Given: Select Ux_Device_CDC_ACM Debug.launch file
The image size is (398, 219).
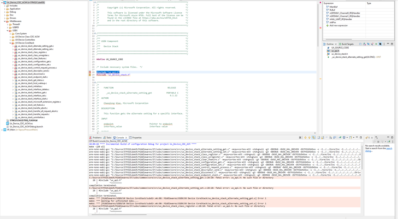Looking at the screenshot, I should (x=26, y=126).
